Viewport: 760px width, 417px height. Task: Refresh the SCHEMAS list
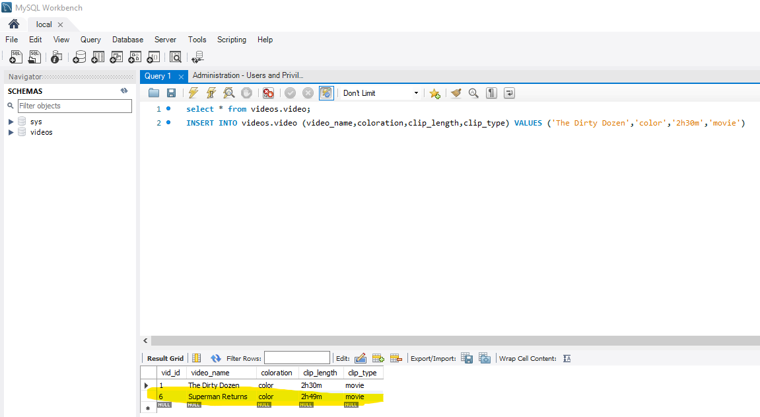click(124, 91)
